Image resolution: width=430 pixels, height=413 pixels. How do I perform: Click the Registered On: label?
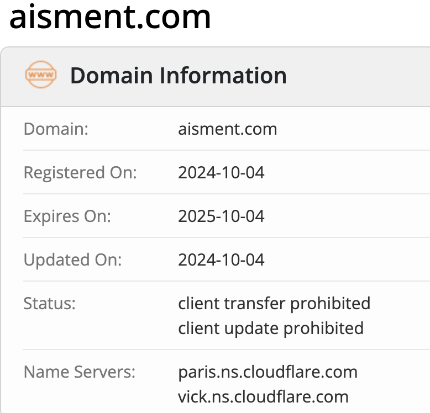80,173
